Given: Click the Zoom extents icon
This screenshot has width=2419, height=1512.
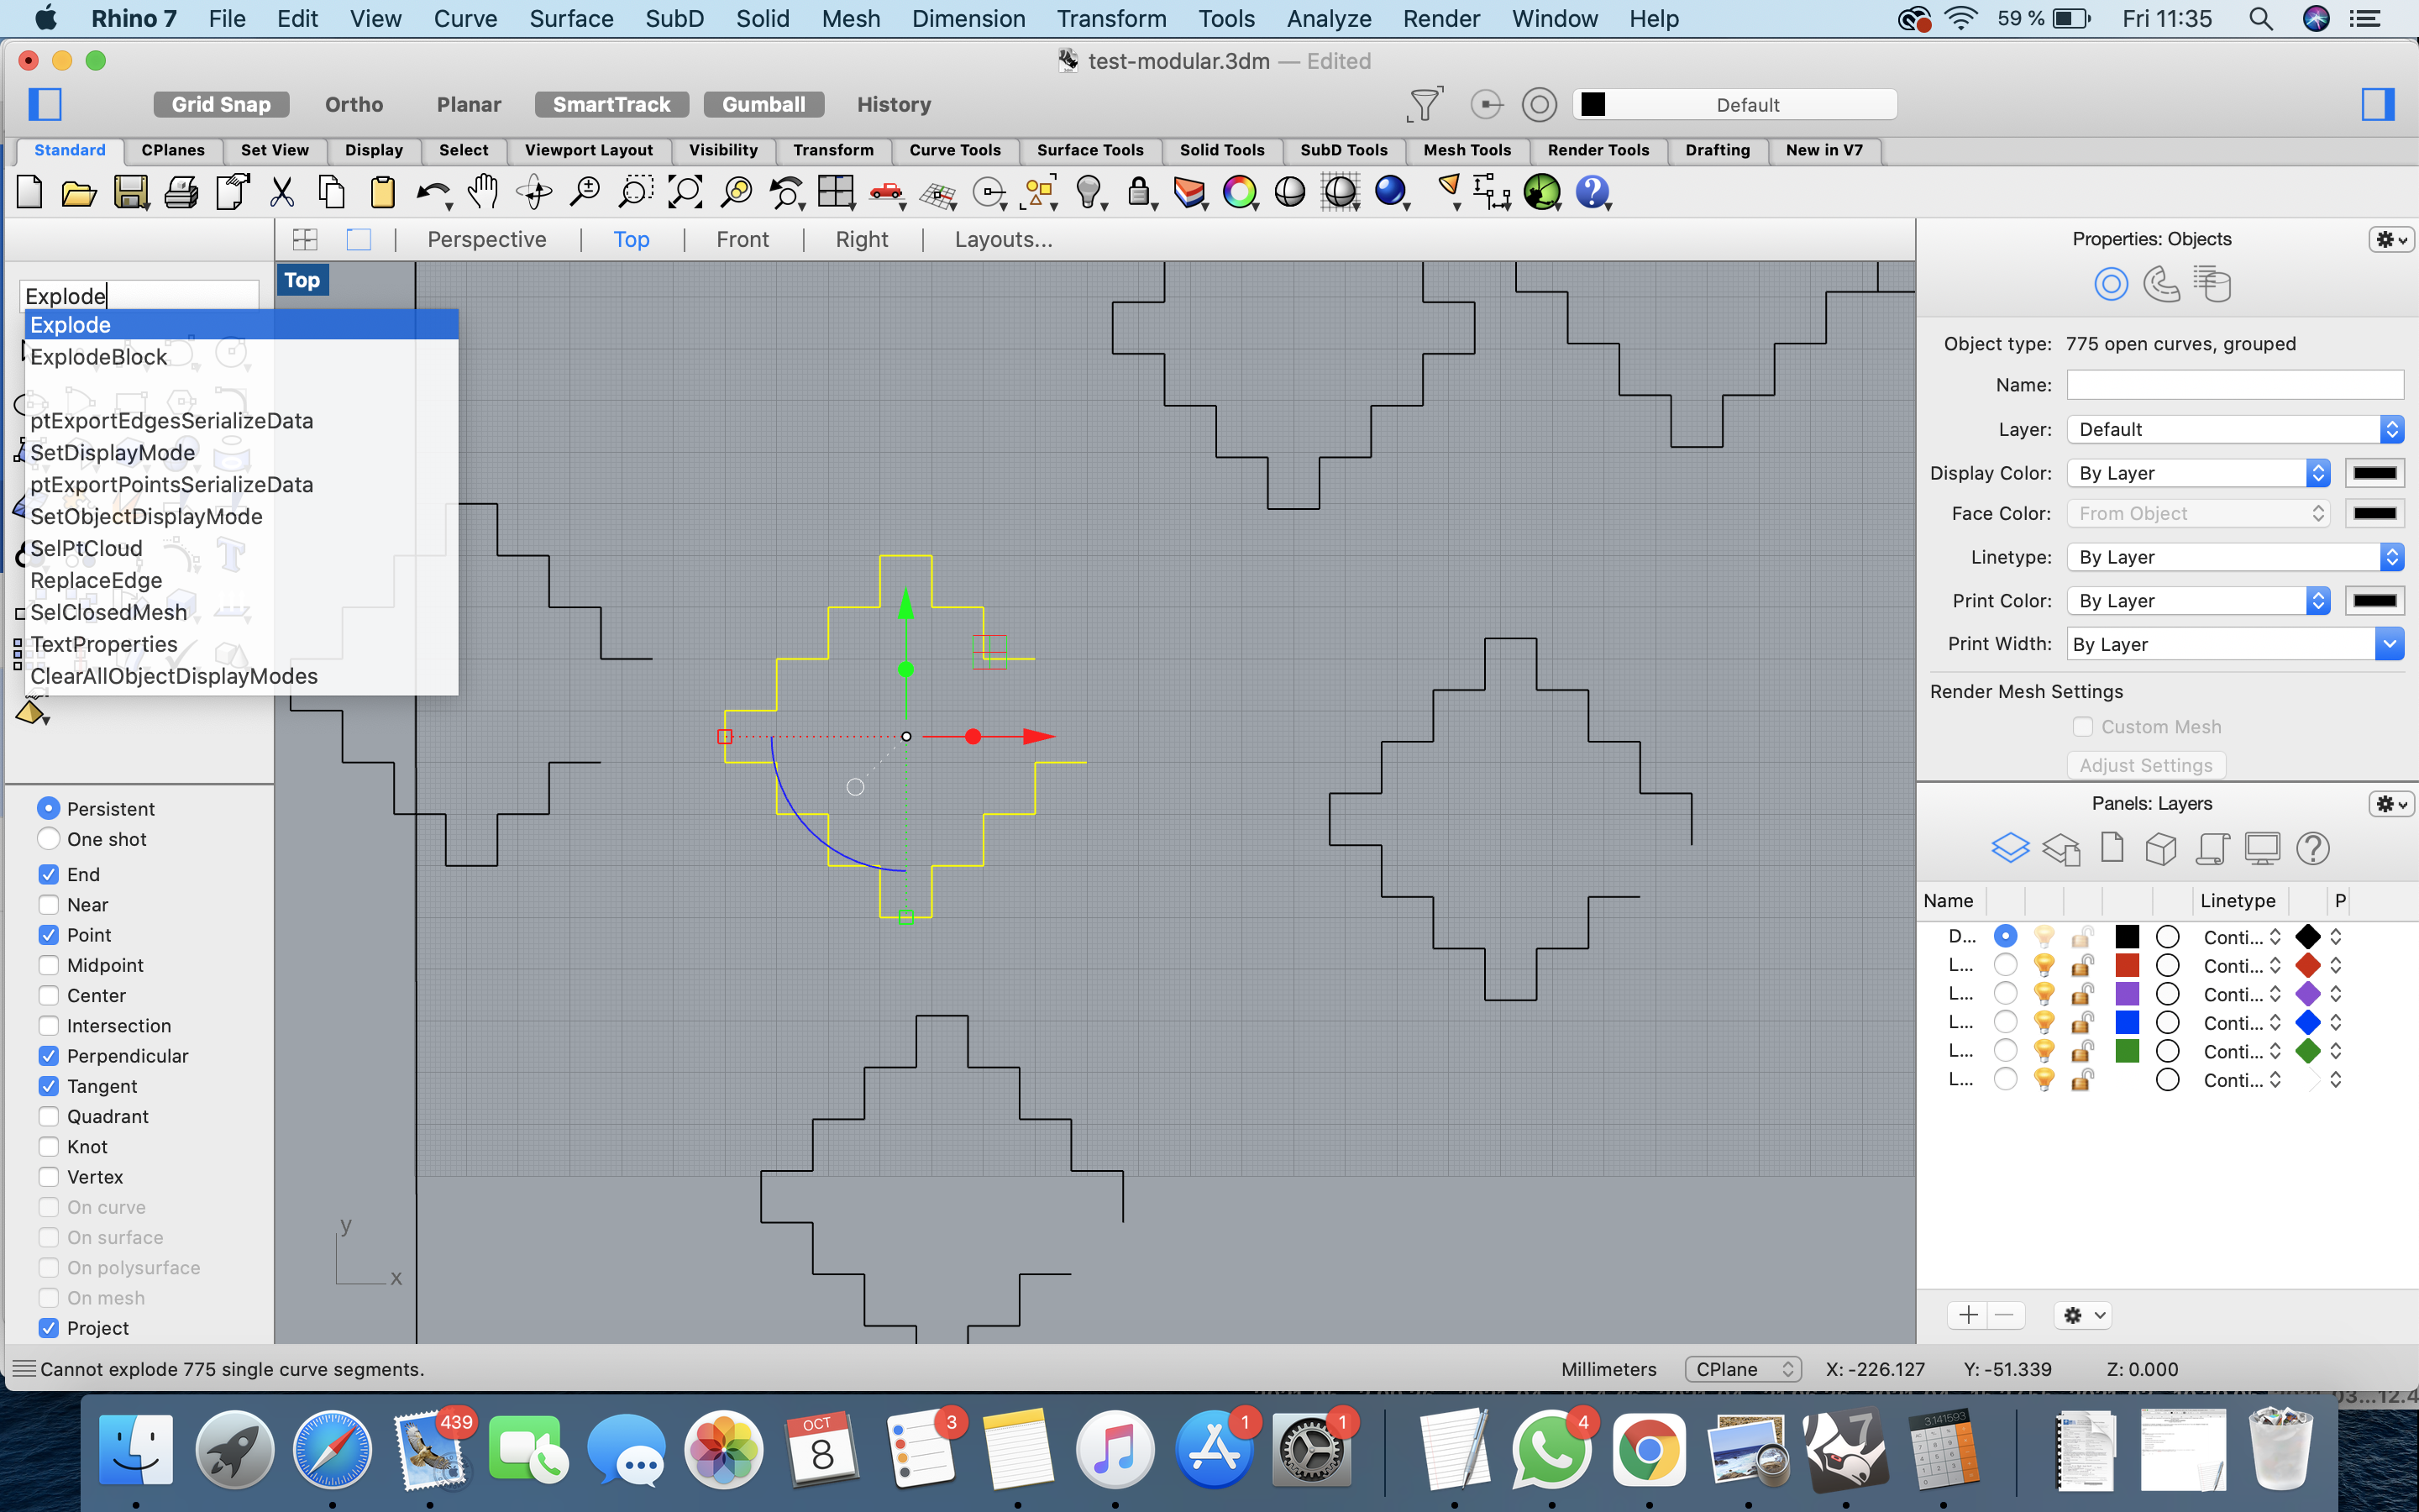Looking at the screenshot, I should 685,191.
